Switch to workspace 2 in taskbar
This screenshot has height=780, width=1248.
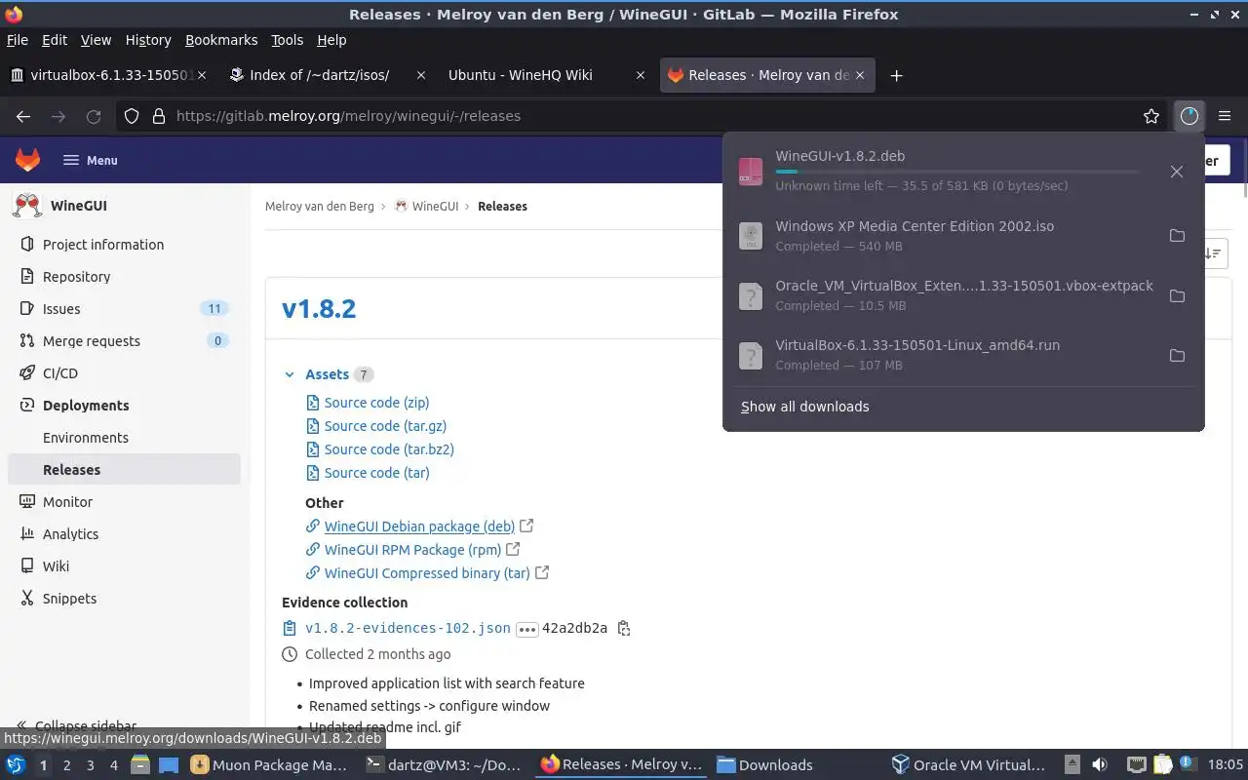pyautogui.click(x=66, y=765)
